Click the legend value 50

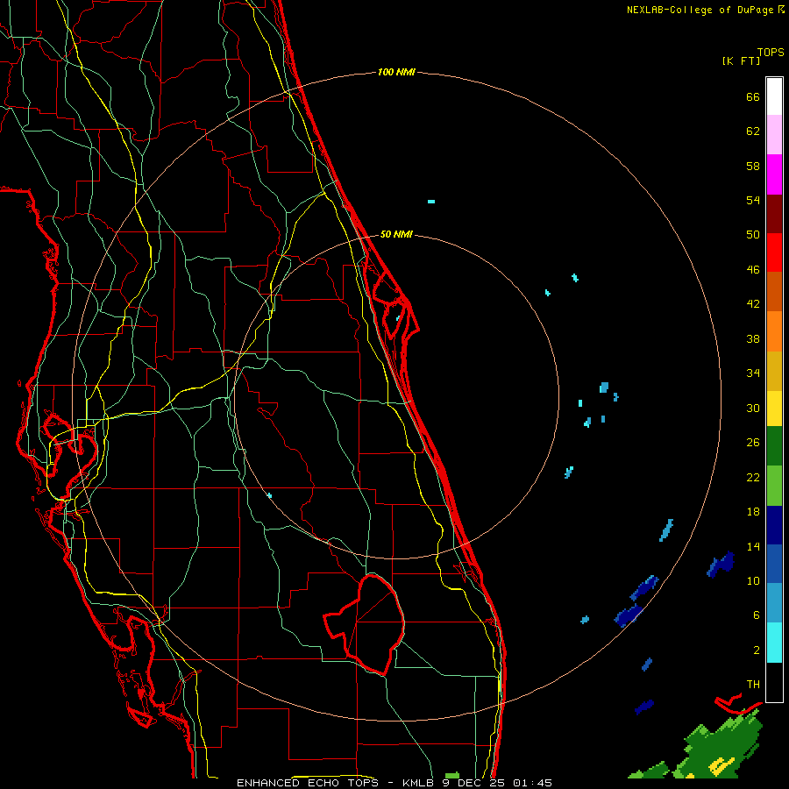753,235
